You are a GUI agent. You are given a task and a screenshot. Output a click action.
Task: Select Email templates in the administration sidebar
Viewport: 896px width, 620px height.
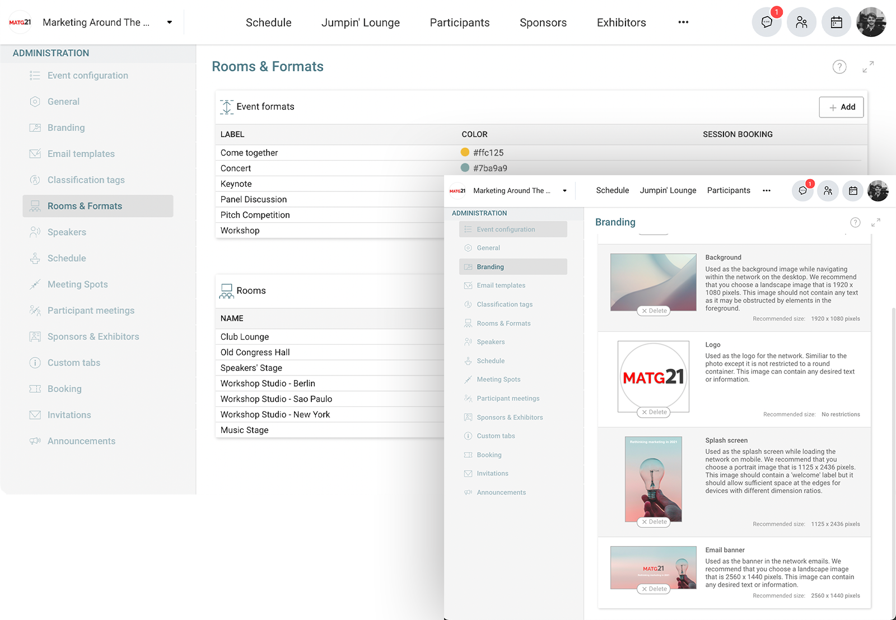[x=81, y=154]
